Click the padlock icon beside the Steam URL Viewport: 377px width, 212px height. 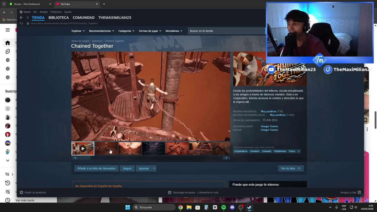(x=27, y=23)
